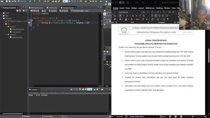Click the red font color swatch

tap(132, 19)
